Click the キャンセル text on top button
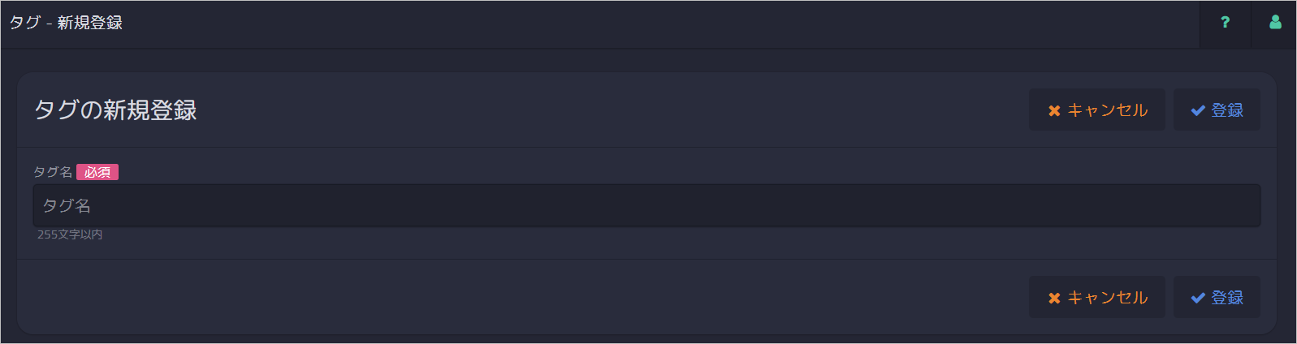Image resolution: width=1297 pixels, height=344 pixels. [1108, 110]
